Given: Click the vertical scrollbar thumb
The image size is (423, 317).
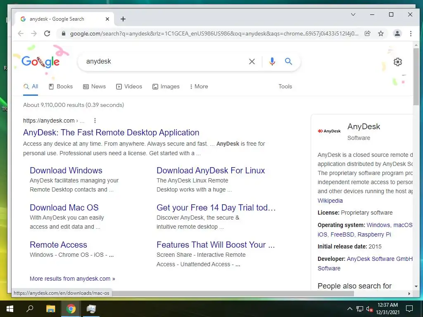Looking at the screenshot, I should pyautogui.click(x=416, y=77).
